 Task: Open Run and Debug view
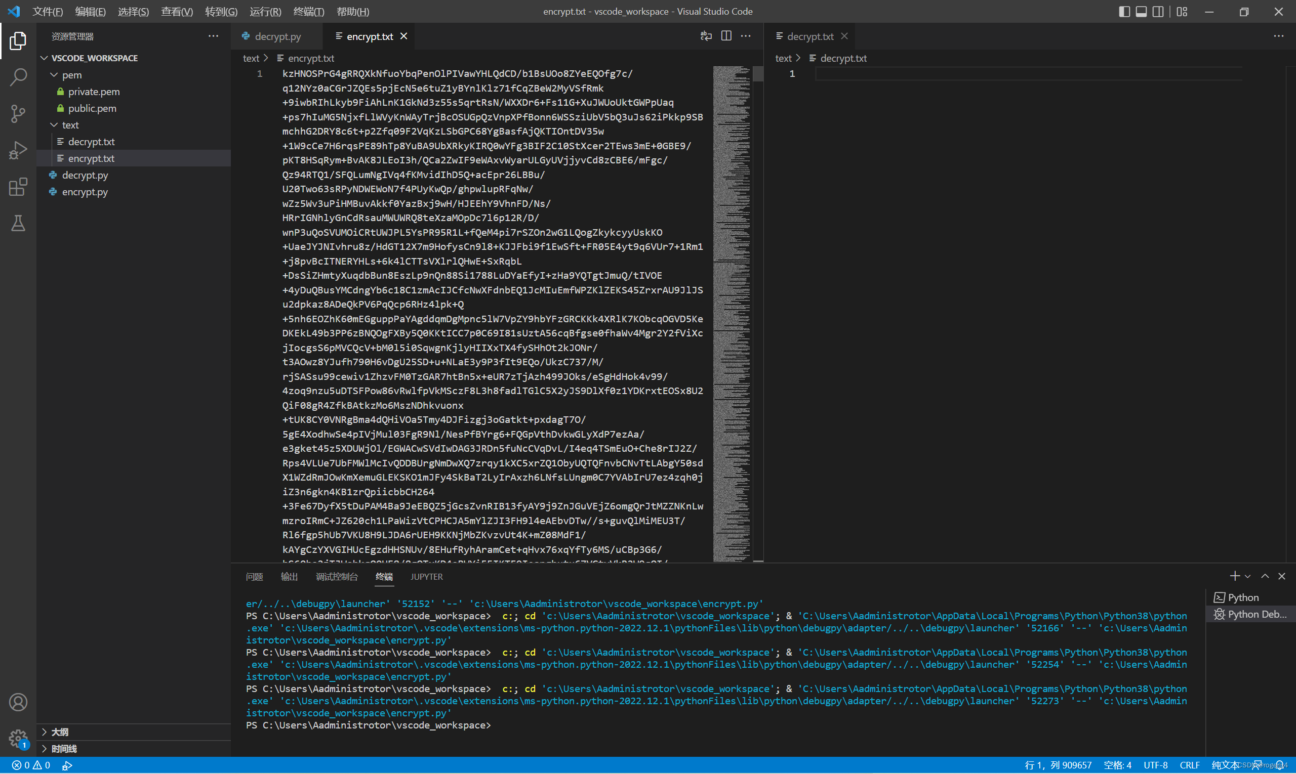tap(18, 150)
